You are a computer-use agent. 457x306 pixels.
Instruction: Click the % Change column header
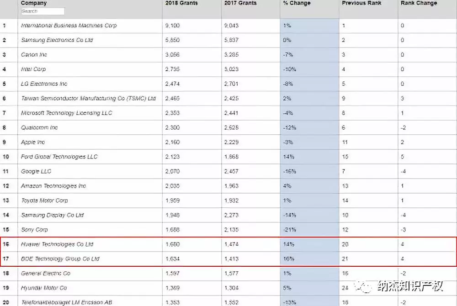click(297, 3)
